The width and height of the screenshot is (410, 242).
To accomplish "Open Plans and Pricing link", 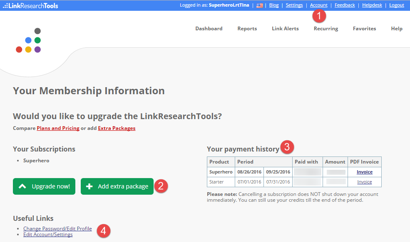I will [x=58, y=128].
